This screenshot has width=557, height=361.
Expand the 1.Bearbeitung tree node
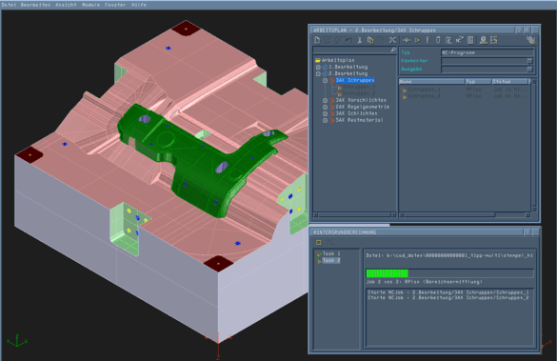pyautogui.click(x=318, y=67)
